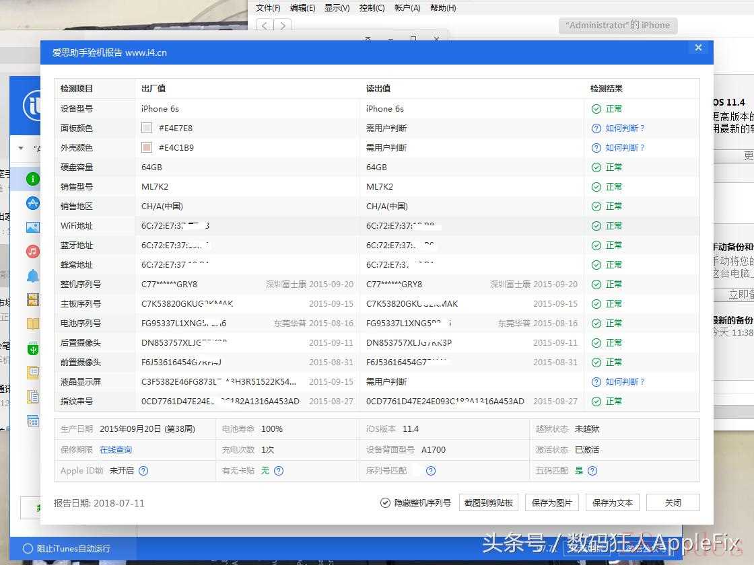
Task: Open the App Store apps sidebar icon
Action: coord(32,203)
